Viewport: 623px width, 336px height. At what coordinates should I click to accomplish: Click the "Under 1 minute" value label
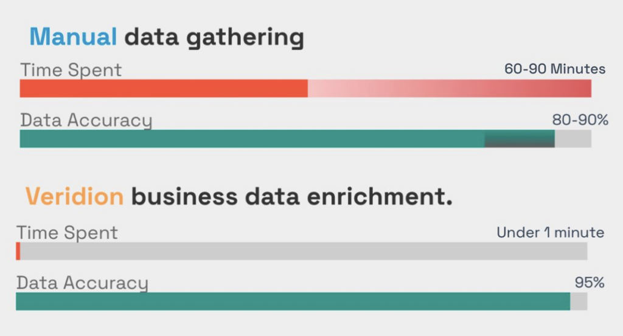pyautogui.click(x=550, y=232)
